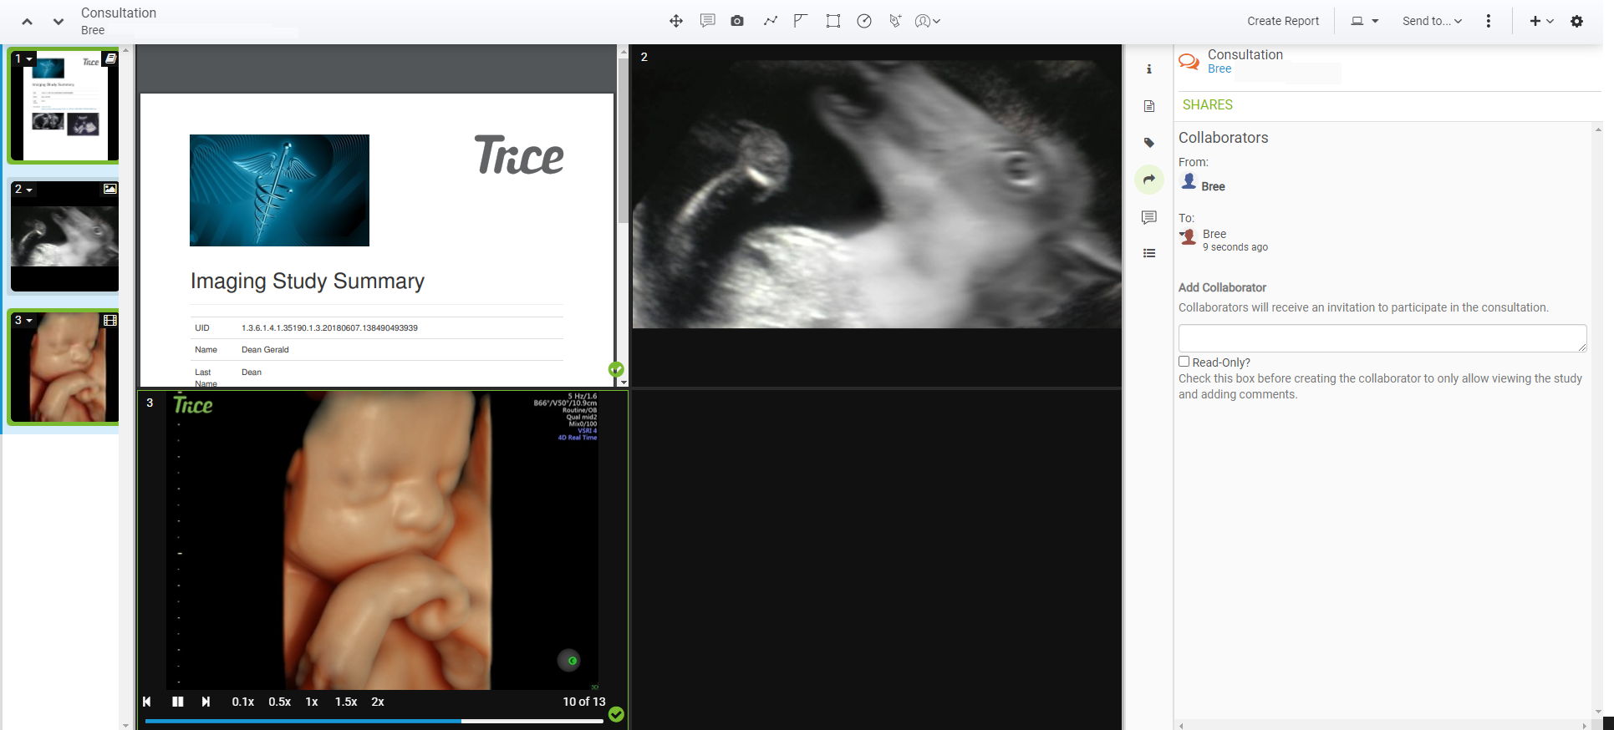Go to next study with down chevron
The image size is (1614, 730).
(58, 22)
